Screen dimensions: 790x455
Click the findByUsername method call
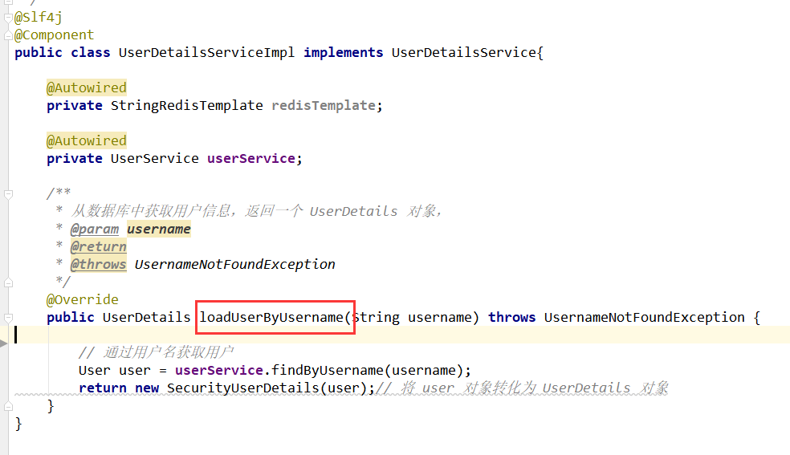point(327,371)
